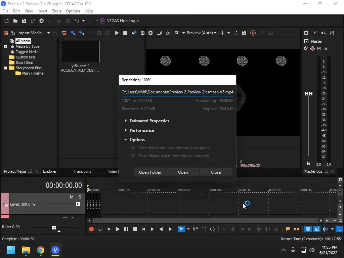The width and height of the screenshot is (344, 258).
Task: Open Master FX button
Action: (x=306, y=48)
